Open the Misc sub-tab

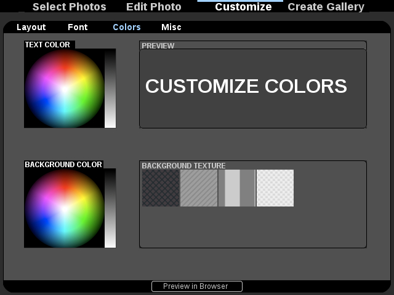pos(171,27)
